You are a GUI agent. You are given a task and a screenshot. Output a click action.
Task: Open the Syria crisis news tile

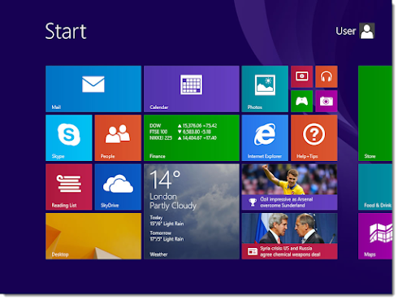[x=289, y=236]
